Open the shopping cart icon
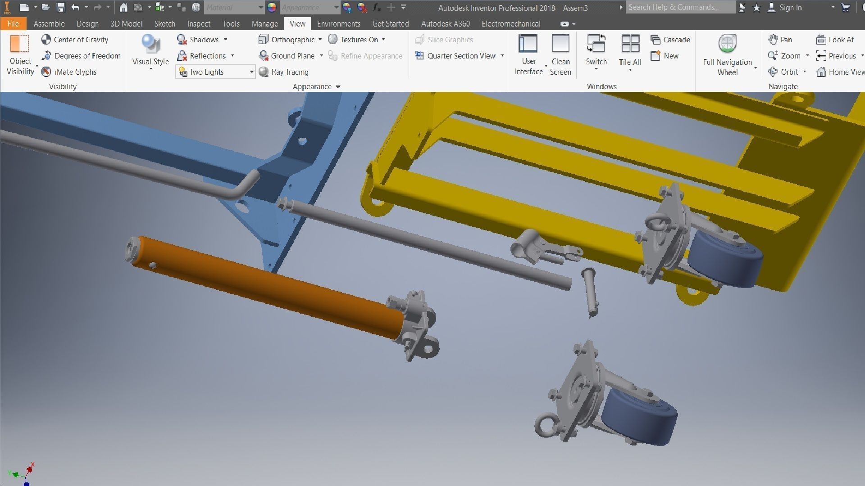 [846, 7]
